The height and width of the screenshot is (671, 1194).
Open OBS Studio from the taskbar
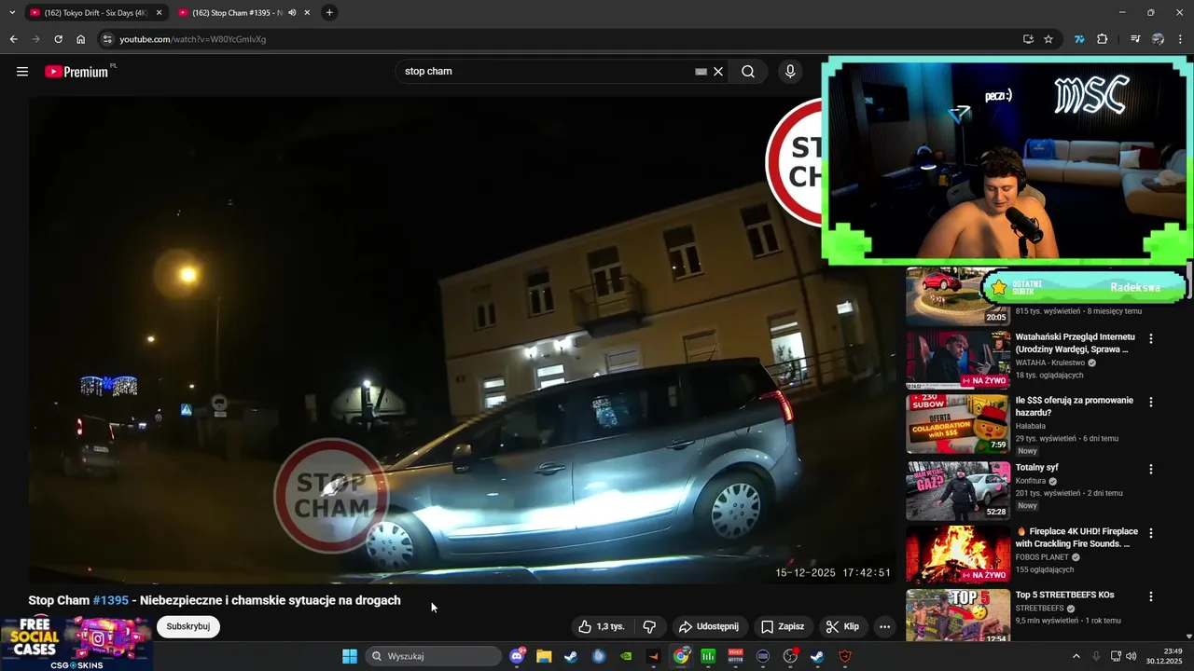790,656
